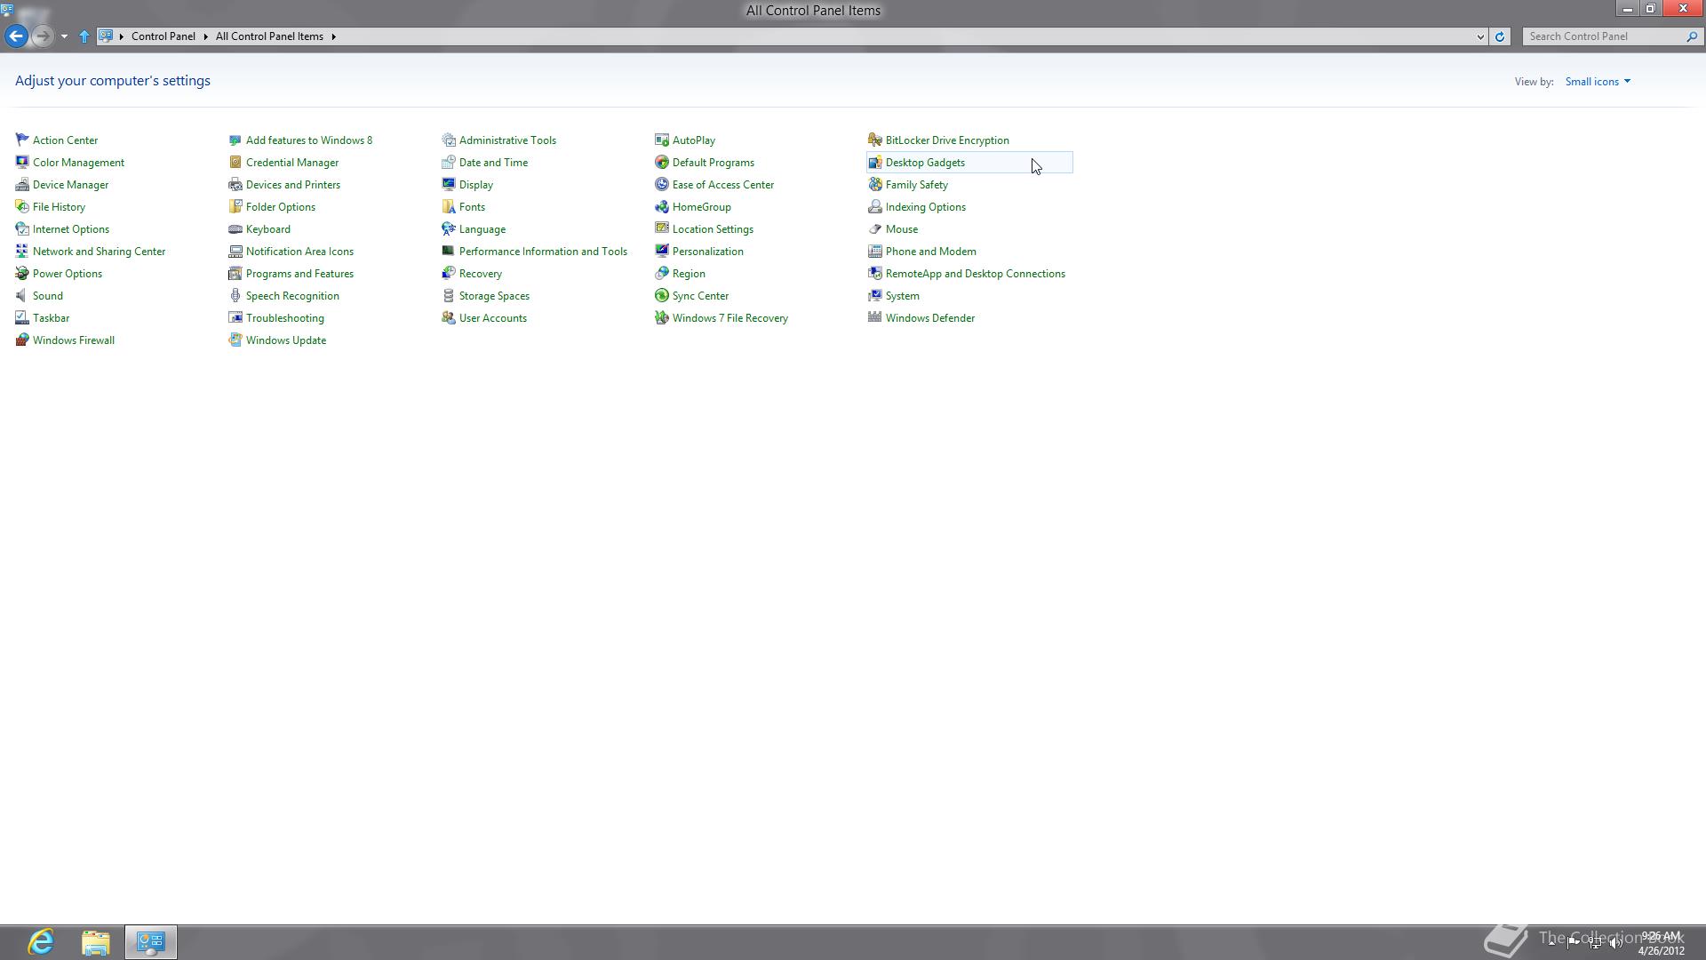This screenshot has height=960, width=1706.
Task: Open Power Options
Action: point(67,273)
